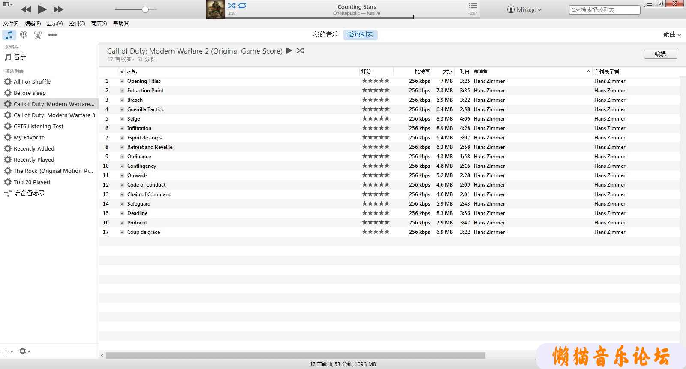Open the Before sleep playlist
The image size is (686, 369).
[30, 93]
